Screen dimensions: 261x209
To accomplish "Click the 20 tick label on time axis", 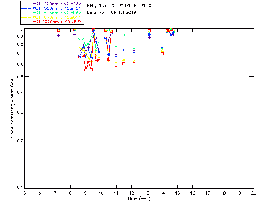I will (254, 193).
